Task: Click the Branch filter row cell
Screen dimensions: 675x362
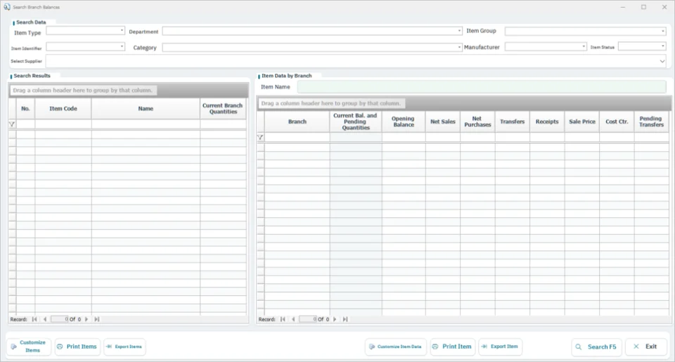Action: (x=297, y=137)
